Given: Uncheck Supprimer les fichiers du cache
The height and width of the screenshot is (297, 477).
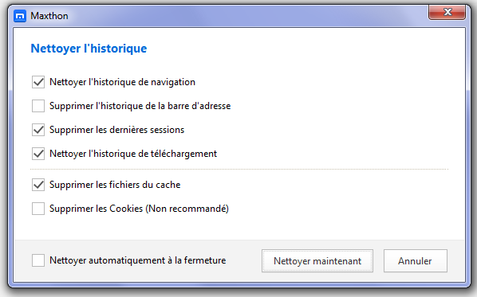Looking at the screenshot, I should (x=38, y=185).
